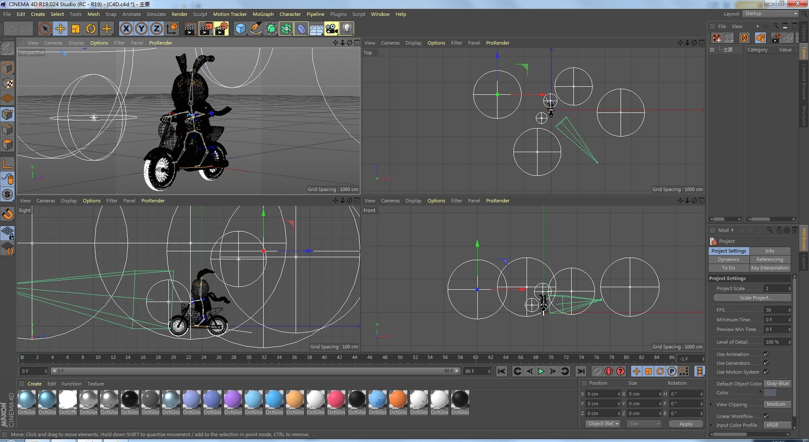Open View Clipping Medium dropdown
The height and width of the screenshot is (442, 809).
pyautogui.click(x=778, y=404)
